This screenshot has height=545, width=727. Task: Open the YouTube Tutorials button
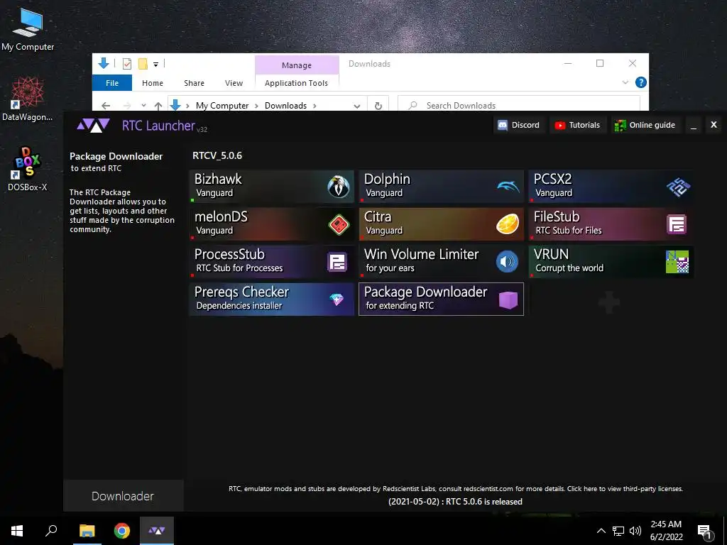[x=578, y=125]
